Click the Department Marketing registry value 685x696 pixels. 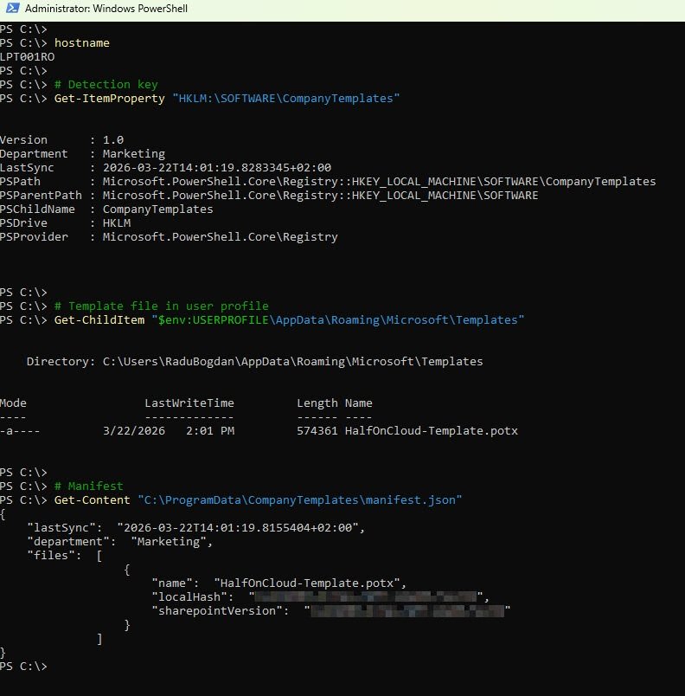coord(133,153)
